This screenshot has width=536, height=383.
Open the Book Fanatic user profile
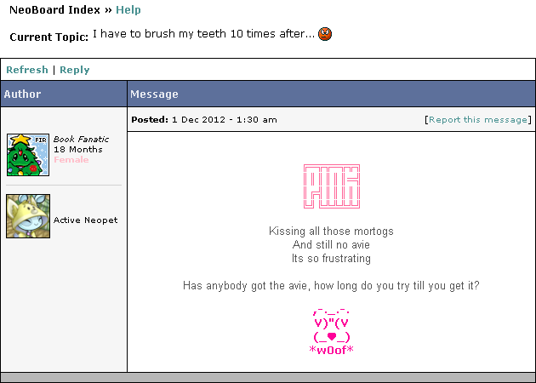pyautogui.click(x=81, y=139)
